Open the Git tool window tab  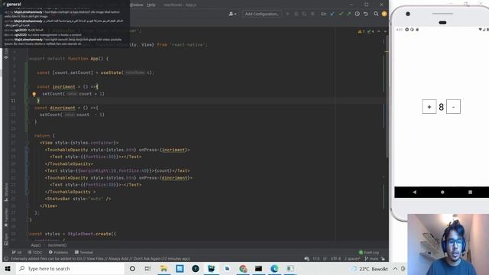[17, 252]
